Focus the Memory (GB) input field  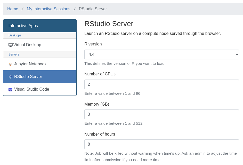(x=161, y=114)
